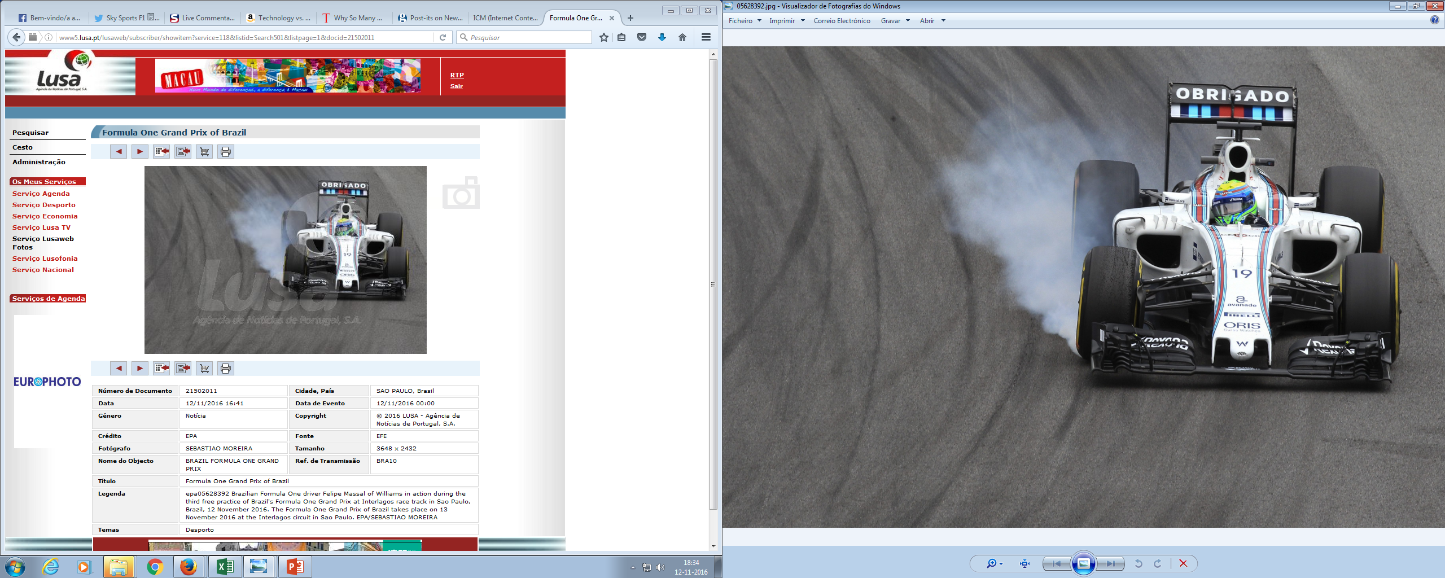
Task: Bookmark this page with the star icon
Action: pyautogui.click(x=604, y=37)
